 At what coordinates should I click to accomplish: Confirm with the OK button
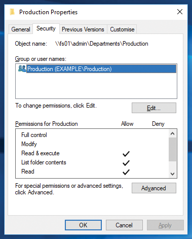tap(83, 225)
